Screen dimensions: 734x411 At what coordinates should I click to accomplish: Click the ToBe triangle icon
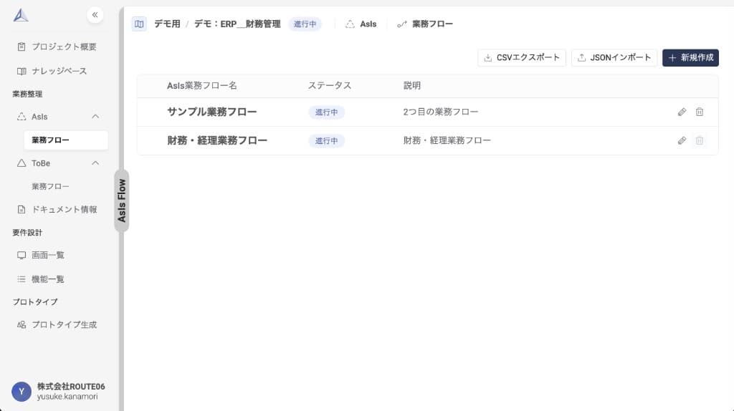tap(22, 163)
